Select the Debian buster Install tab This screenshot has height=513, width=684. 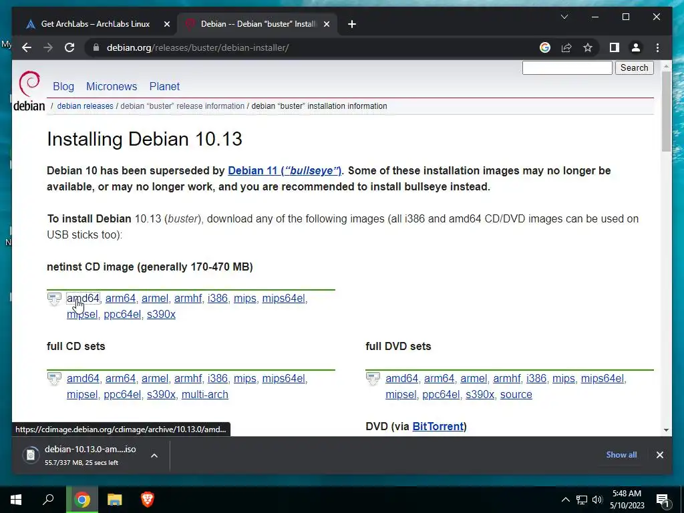[259, 24]
